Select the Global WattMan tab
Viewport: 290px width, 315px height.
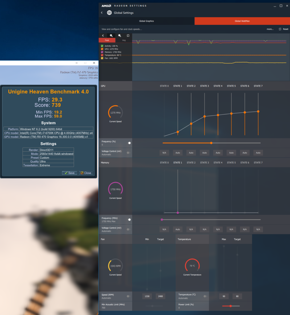pyautogui.click(x=242, y=21)
